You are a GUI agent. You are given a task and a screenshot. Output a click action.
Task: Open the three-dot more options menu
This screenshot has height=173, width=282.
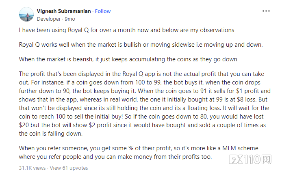(266, 11)
